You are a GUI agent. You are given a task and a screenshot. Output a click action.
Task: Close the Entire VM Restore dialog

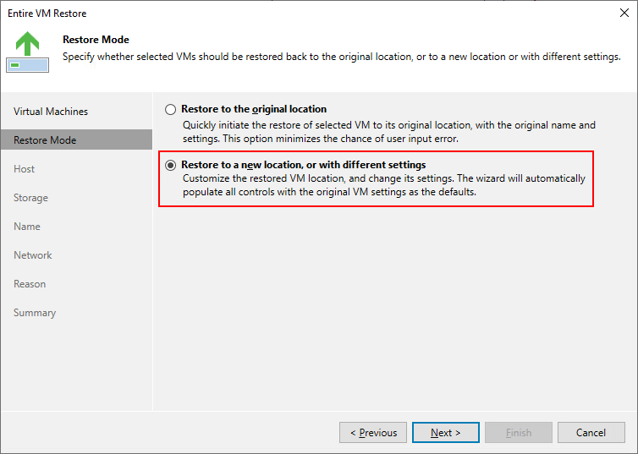(623, 14)
